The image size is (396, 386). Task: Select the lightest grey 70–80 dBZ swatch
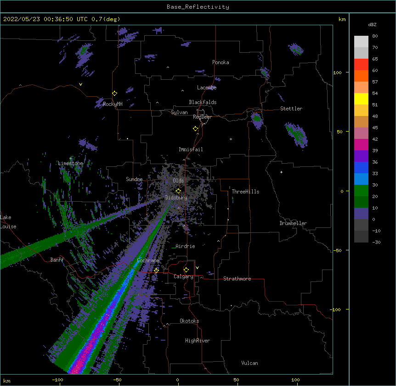tap(361, 42)
